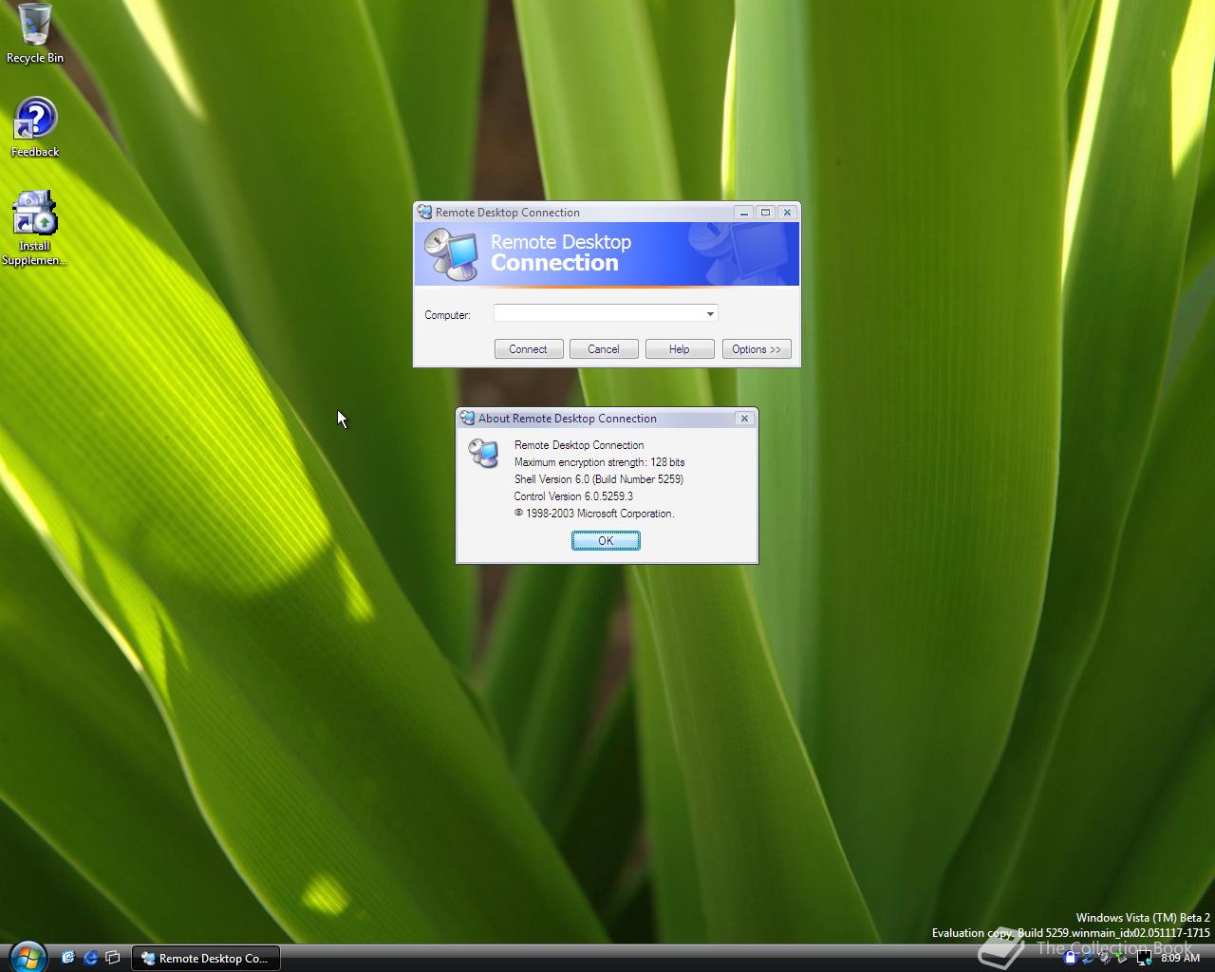Open the Install Supplemental desktop shortcut
The height and width of the screenshot is (972, 1215).
[x=34, y=229]
